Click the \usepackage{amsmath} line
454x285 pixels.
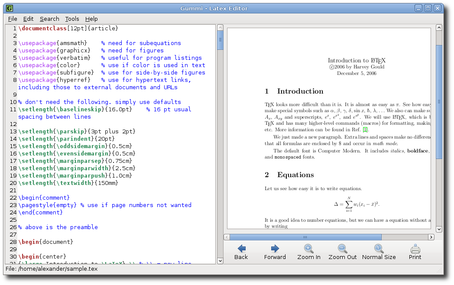tap(100, 43)
